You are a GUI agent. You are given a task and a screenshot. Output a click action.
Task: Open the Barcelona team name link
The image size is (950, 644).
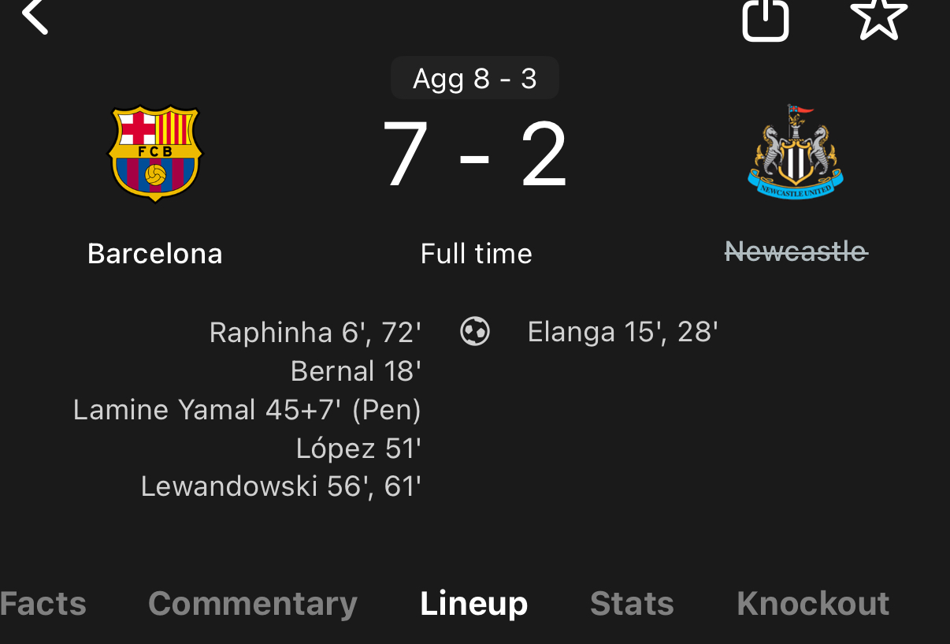coord(155,254)
